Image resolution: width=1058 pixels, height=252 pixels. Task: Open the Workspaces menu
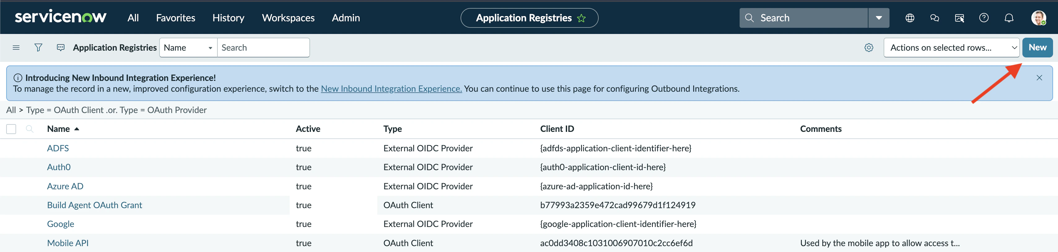[x=288, y=18]
